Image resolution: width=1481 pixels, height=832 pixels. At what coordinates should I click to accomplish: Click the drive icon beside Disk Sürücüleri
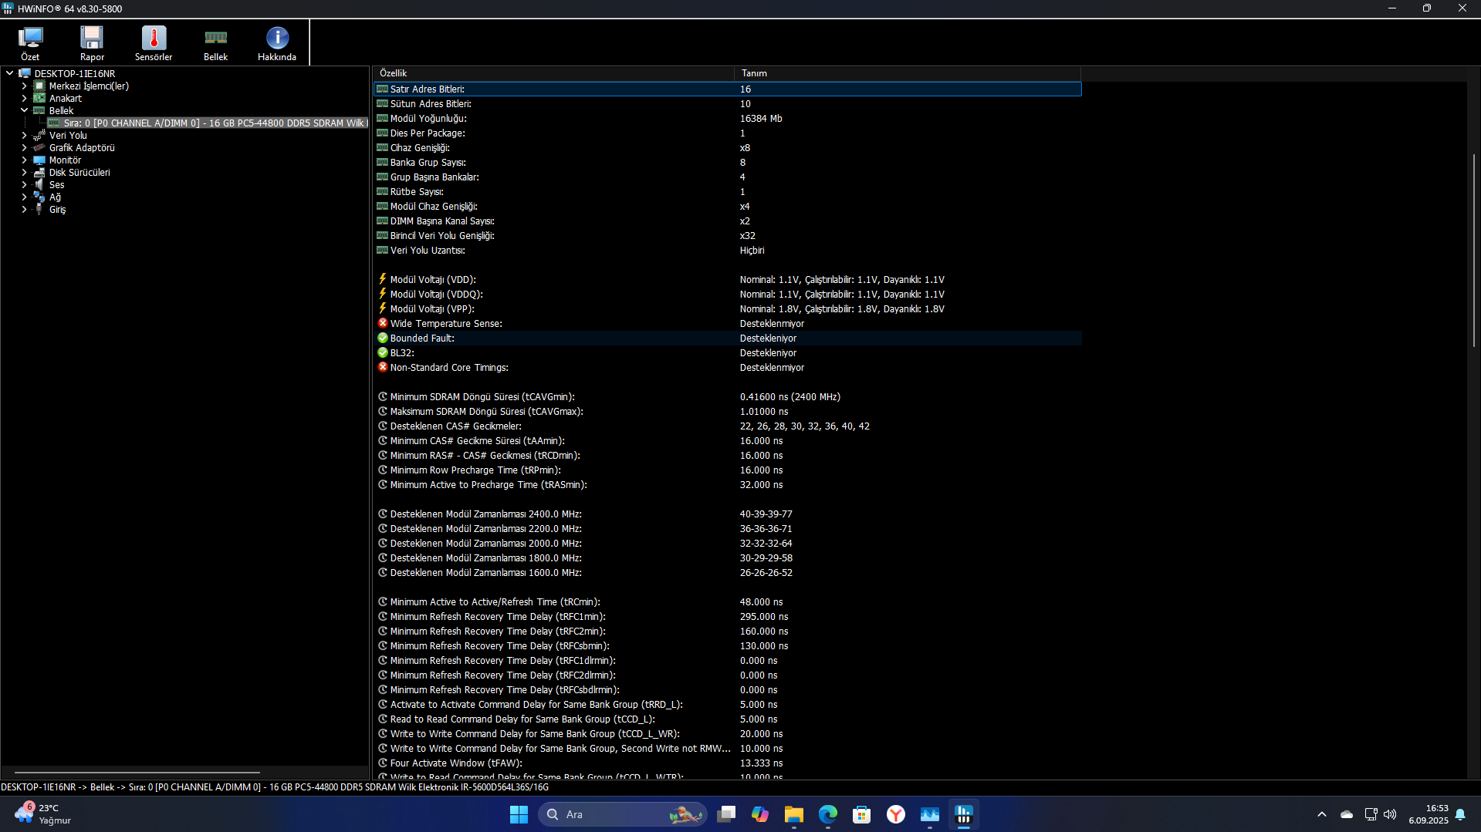[x=39, y=172]
